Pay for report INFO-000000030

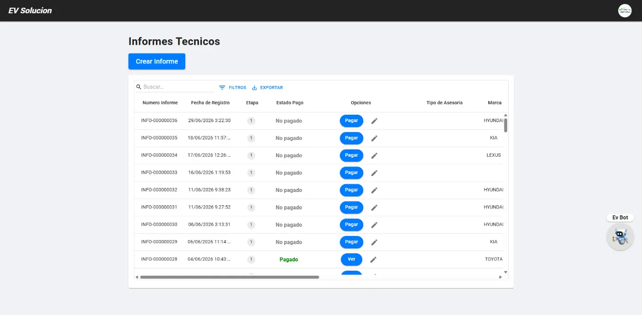click(351, 225)
